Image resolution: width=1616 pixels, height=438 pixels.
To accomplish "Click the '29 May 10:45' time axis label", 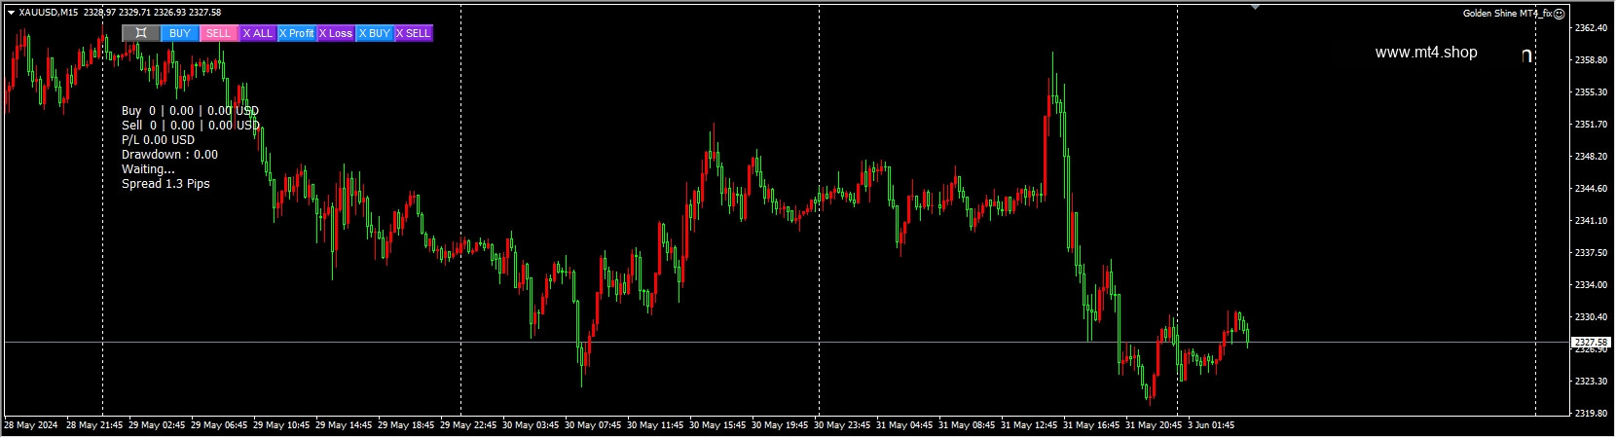I will click(281, 425).
